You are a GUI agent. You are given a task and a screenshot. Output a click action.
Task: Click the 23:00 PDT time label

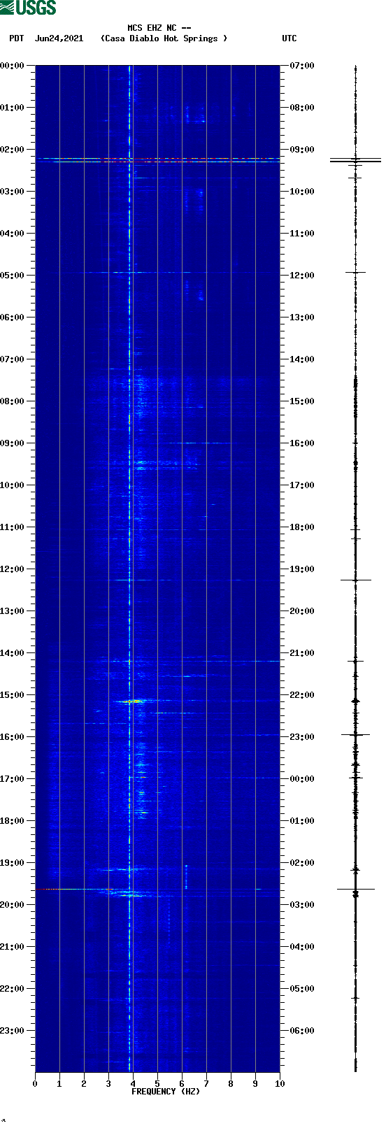coord(13,1031)
